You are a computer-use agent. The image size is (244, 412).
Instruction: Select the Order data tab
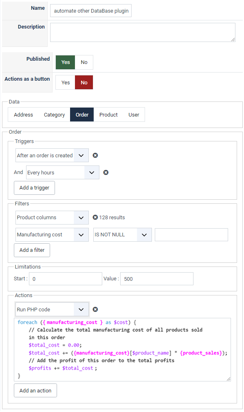point(82,115)
